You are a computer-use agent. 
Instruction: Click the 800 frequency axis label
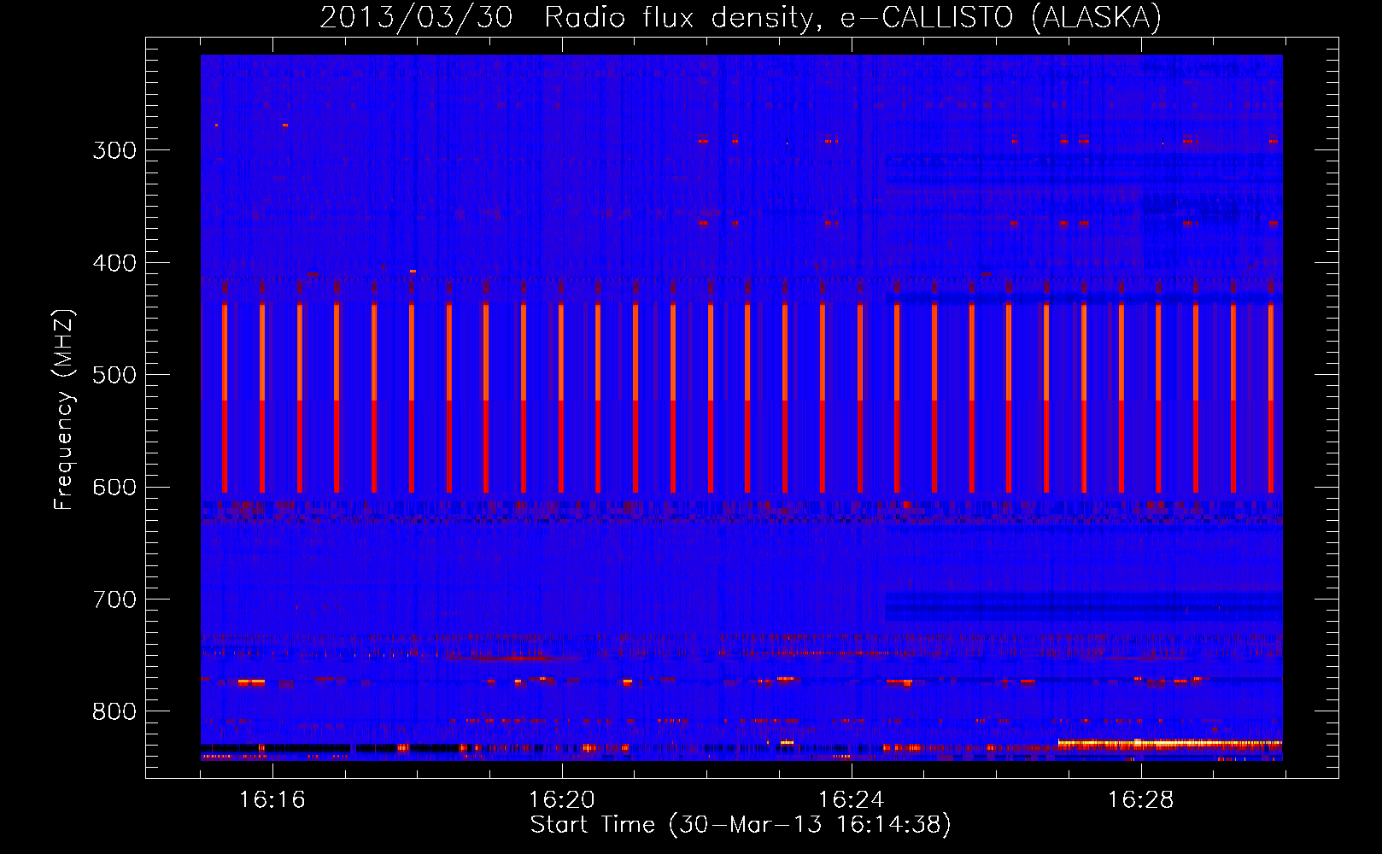114,712
